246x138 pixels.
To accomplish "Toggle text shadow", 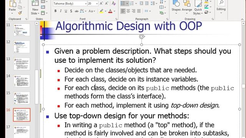I will pos(71,11).
